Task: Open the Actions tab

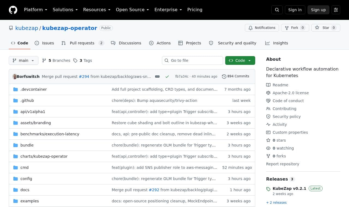Action: point(160,43)
